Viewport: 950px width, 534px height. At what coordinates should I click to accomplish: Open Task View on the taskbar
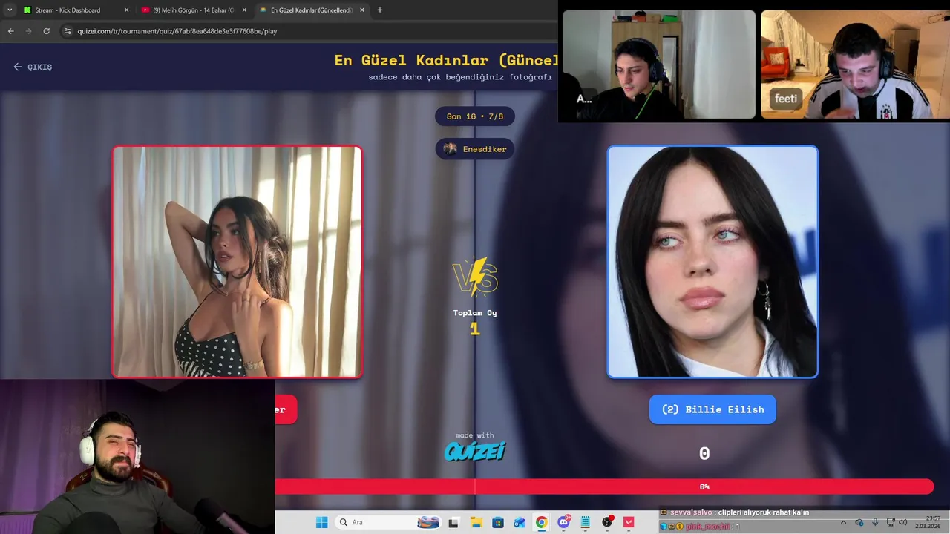point(453,522)
